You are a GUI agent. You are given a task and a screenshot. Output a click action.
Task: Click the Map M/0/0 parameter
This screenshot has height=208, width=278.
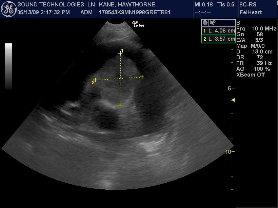[251, 46]
